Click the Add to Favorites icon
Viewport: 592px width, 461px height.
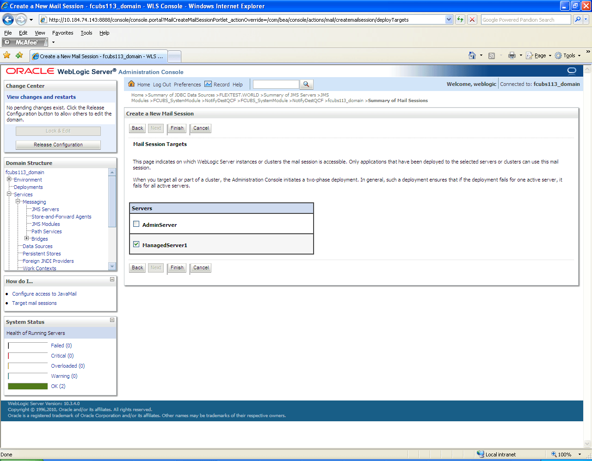19,55
